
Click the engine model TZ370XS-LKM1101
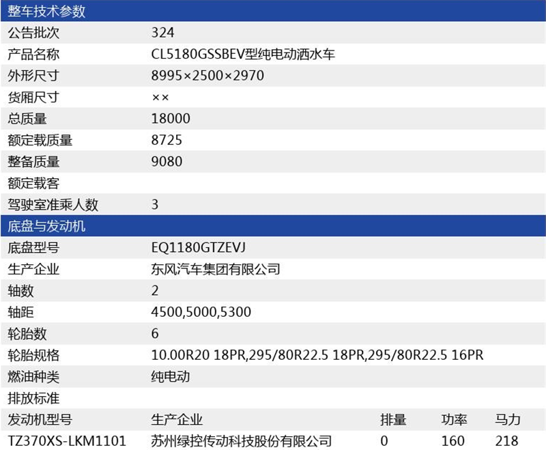(67, 440)
